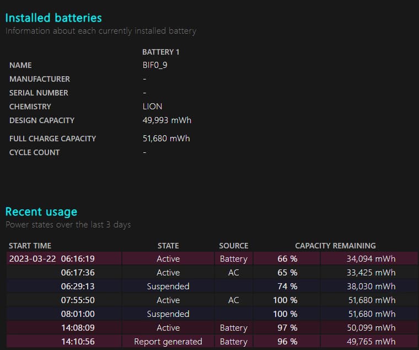Click the 06:29:13 Suspended row time
The image size is (419, 350).
(x=78, y=287)
